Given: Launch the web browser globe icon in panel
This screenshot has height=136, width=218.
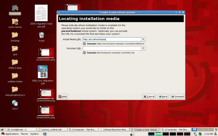Looking at the screenshot, I should point(45,134).
